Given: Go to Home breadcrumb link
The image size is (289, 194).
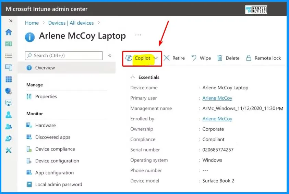Looking at the screenshot, I should point(32,23).
